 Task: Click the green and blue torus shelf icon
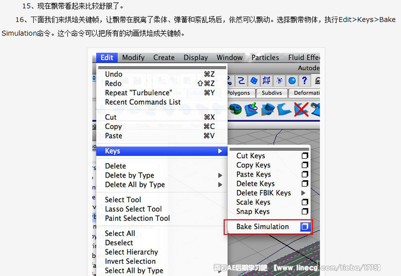click(235, 110)
